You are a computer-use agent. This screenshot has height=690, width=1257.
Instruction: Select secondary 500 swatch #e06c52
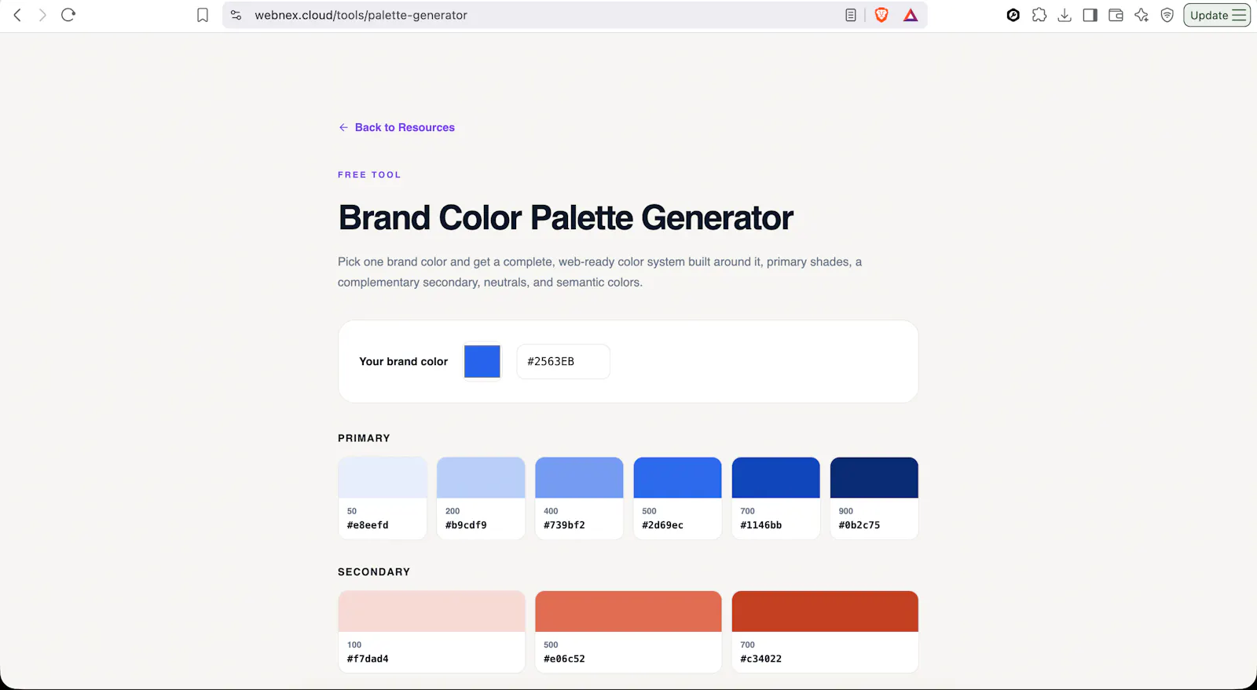point(628,632)
